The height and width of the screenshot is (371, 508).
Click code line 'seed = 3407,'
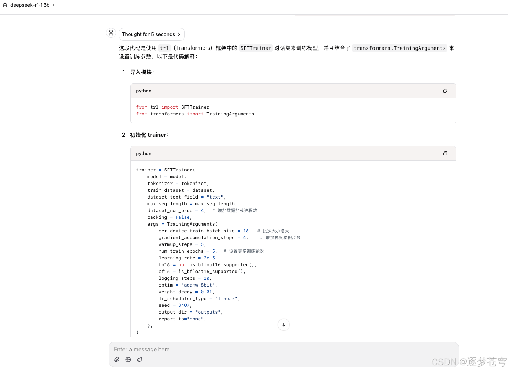176,305
